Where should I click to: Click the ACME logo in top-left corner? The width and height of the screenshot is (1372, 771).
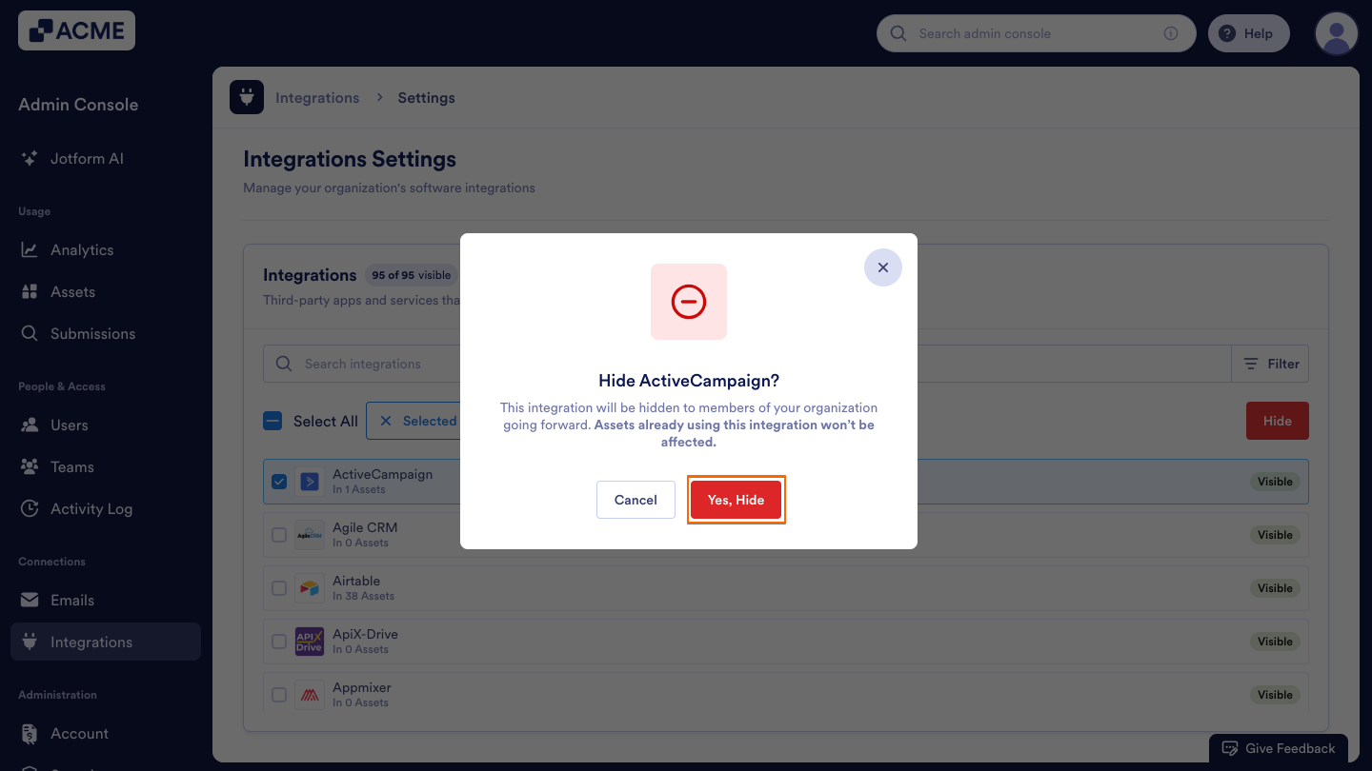pos(75,30)
